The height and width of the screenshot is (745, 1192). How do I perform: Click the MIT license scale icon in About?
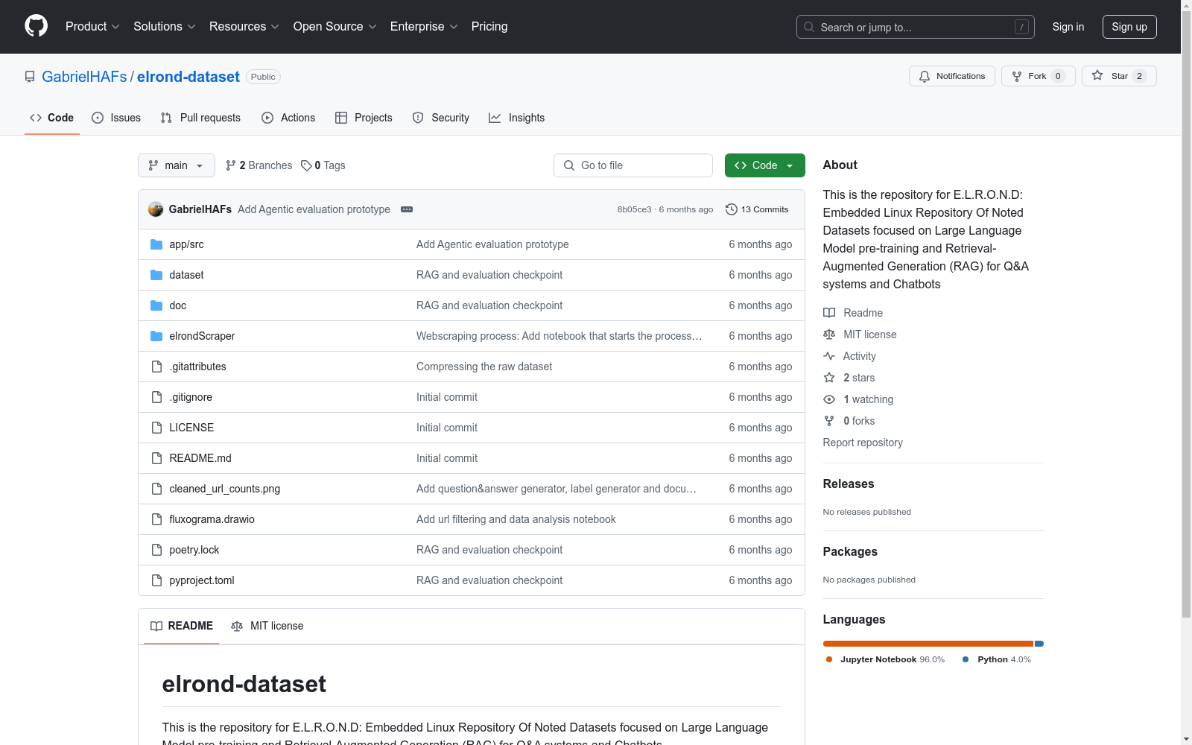829,335
